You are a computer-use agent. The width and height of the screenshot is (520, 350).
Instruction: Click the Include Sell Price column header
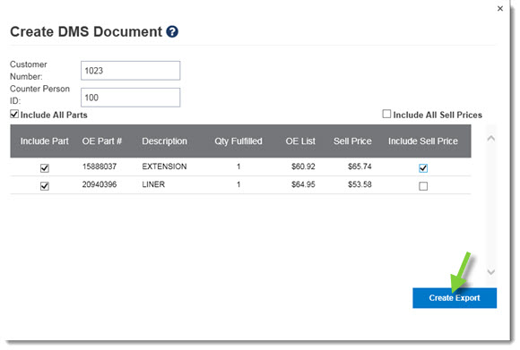point(423,141)
